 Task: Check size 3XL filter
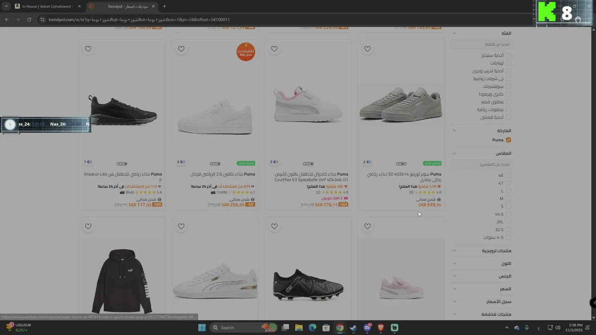(508, 222)
